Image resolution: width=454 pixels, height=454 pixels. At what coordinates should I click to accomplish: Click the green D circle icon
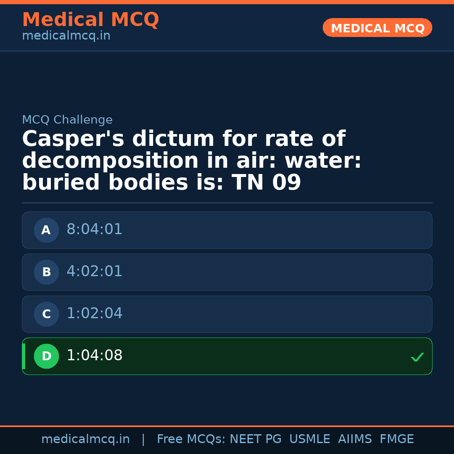[x=46, y=356]
